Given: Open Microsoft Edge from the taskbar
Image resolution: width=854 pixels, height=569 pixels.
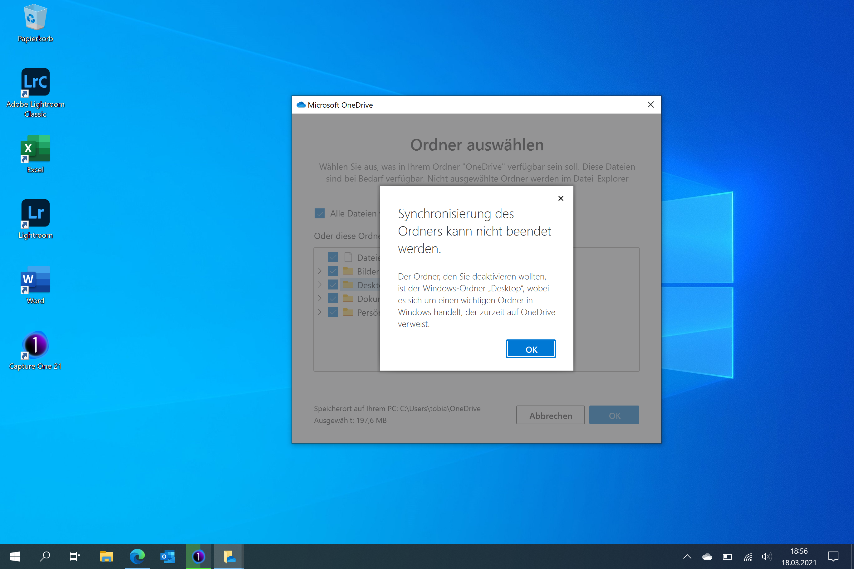Looking at the screenshot, I should coord(137,556).
